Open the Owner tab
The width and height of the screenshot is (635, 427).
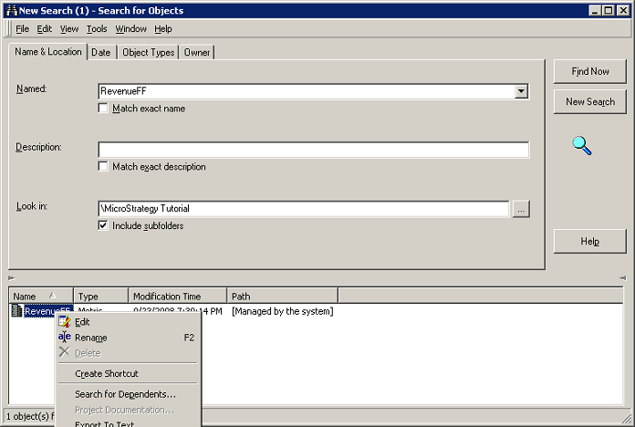(x=197, y=53)
